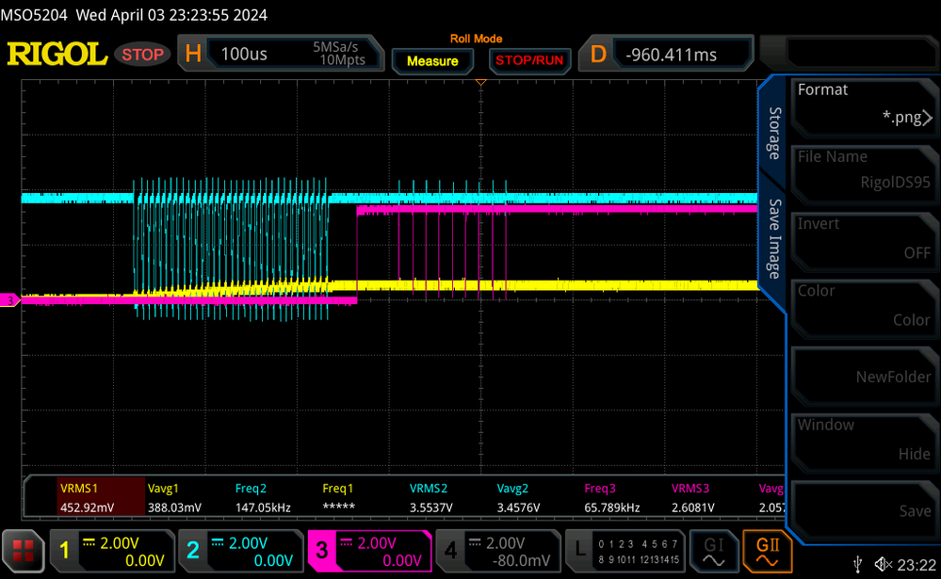
Task: Edit the -960.411ms delay value
Action: (x=671, y=55)
